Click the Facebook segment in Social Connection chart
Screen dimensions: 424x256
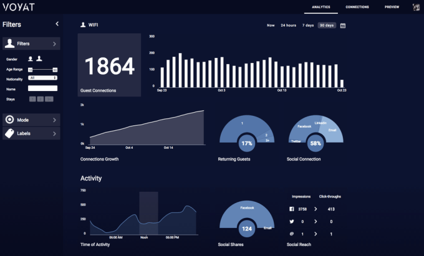pyautogui.click(x=304, y=126)
